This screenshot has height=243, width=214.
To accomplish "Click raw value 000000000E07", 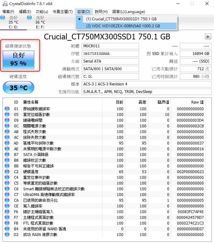I will [x=190, y=229].
